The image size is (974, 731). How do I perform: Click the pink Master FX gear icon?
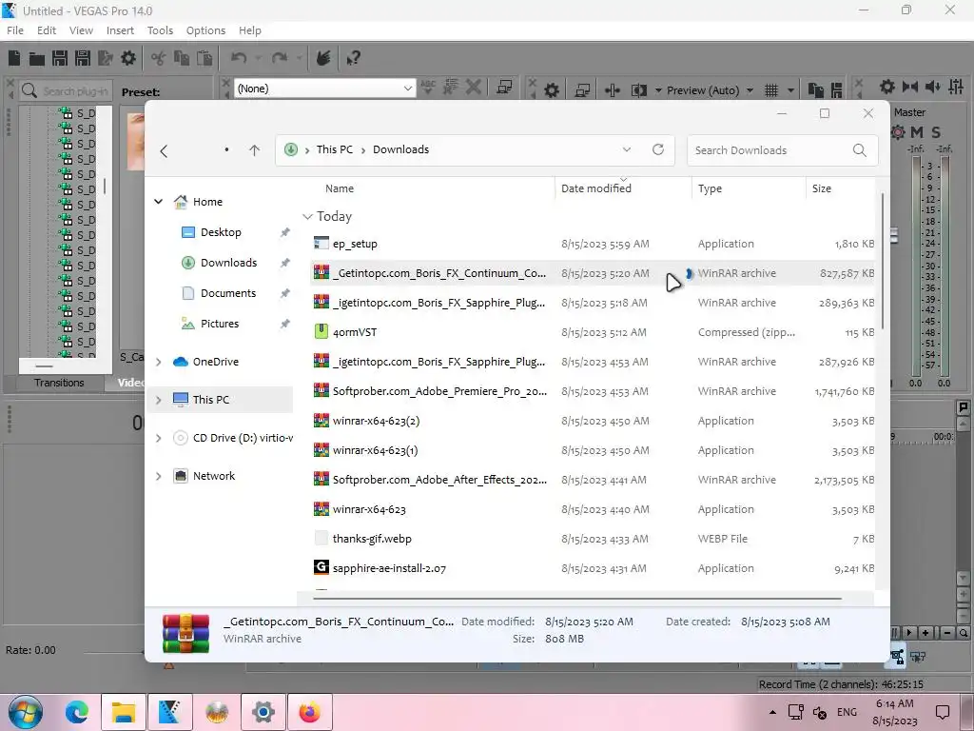[x=898, y=131]
